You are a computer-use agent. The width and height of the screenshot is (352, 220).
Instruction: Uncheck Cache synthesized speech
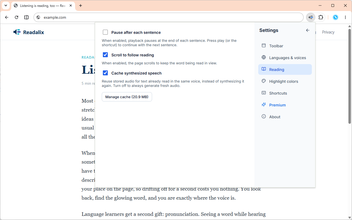pyautogui.click(x=105, y=73)
